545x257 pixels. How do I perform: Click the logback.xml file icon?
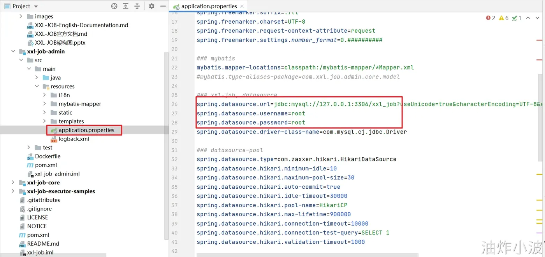point(54,139)
